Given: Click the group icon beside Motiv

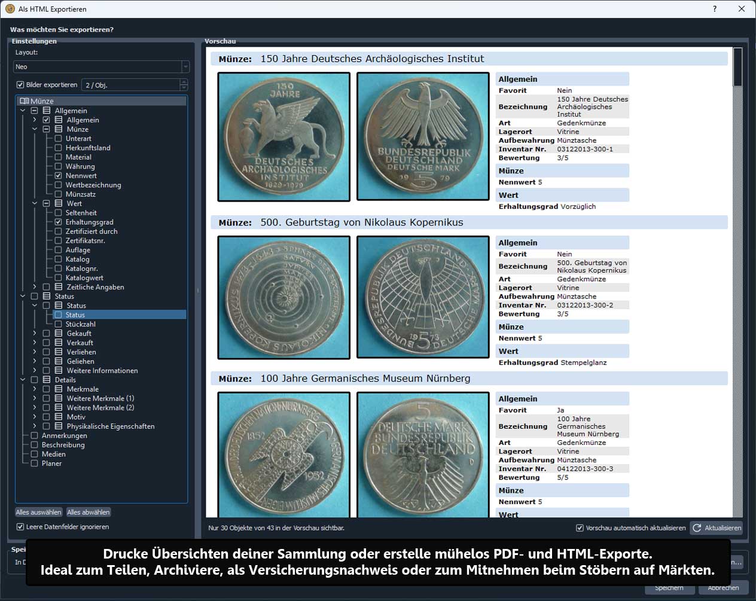Looking at the screenshot, I should (59, 417).
